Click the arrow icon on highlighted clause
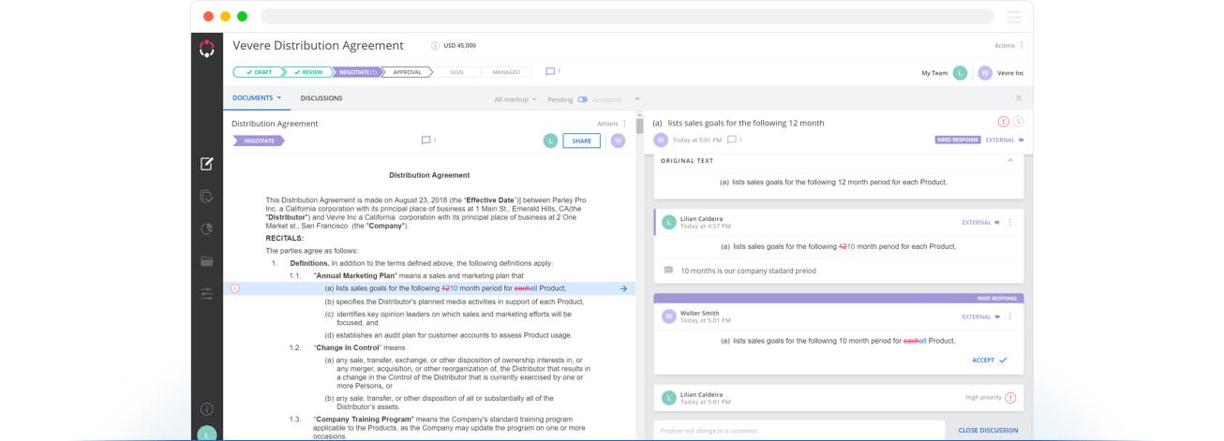 [x=623, y=288]
